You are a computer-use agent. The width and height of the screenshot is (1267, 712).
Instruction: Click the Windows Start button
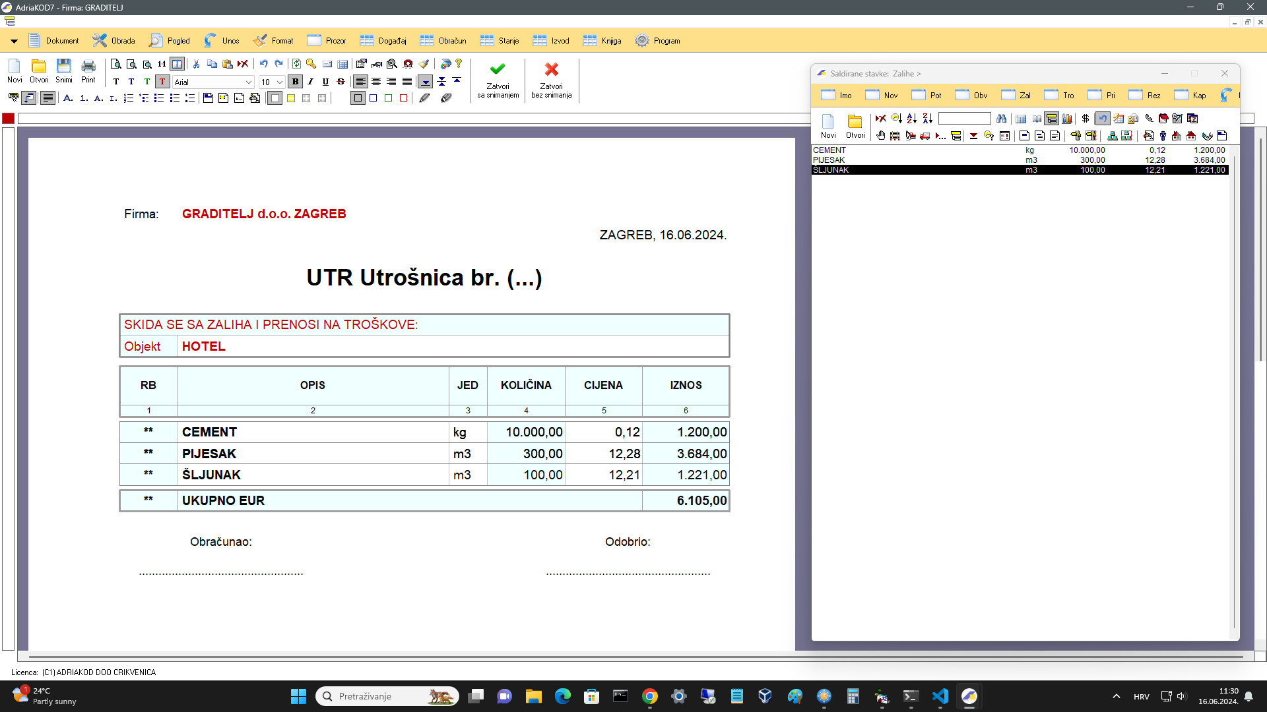(x=298, y=696)
